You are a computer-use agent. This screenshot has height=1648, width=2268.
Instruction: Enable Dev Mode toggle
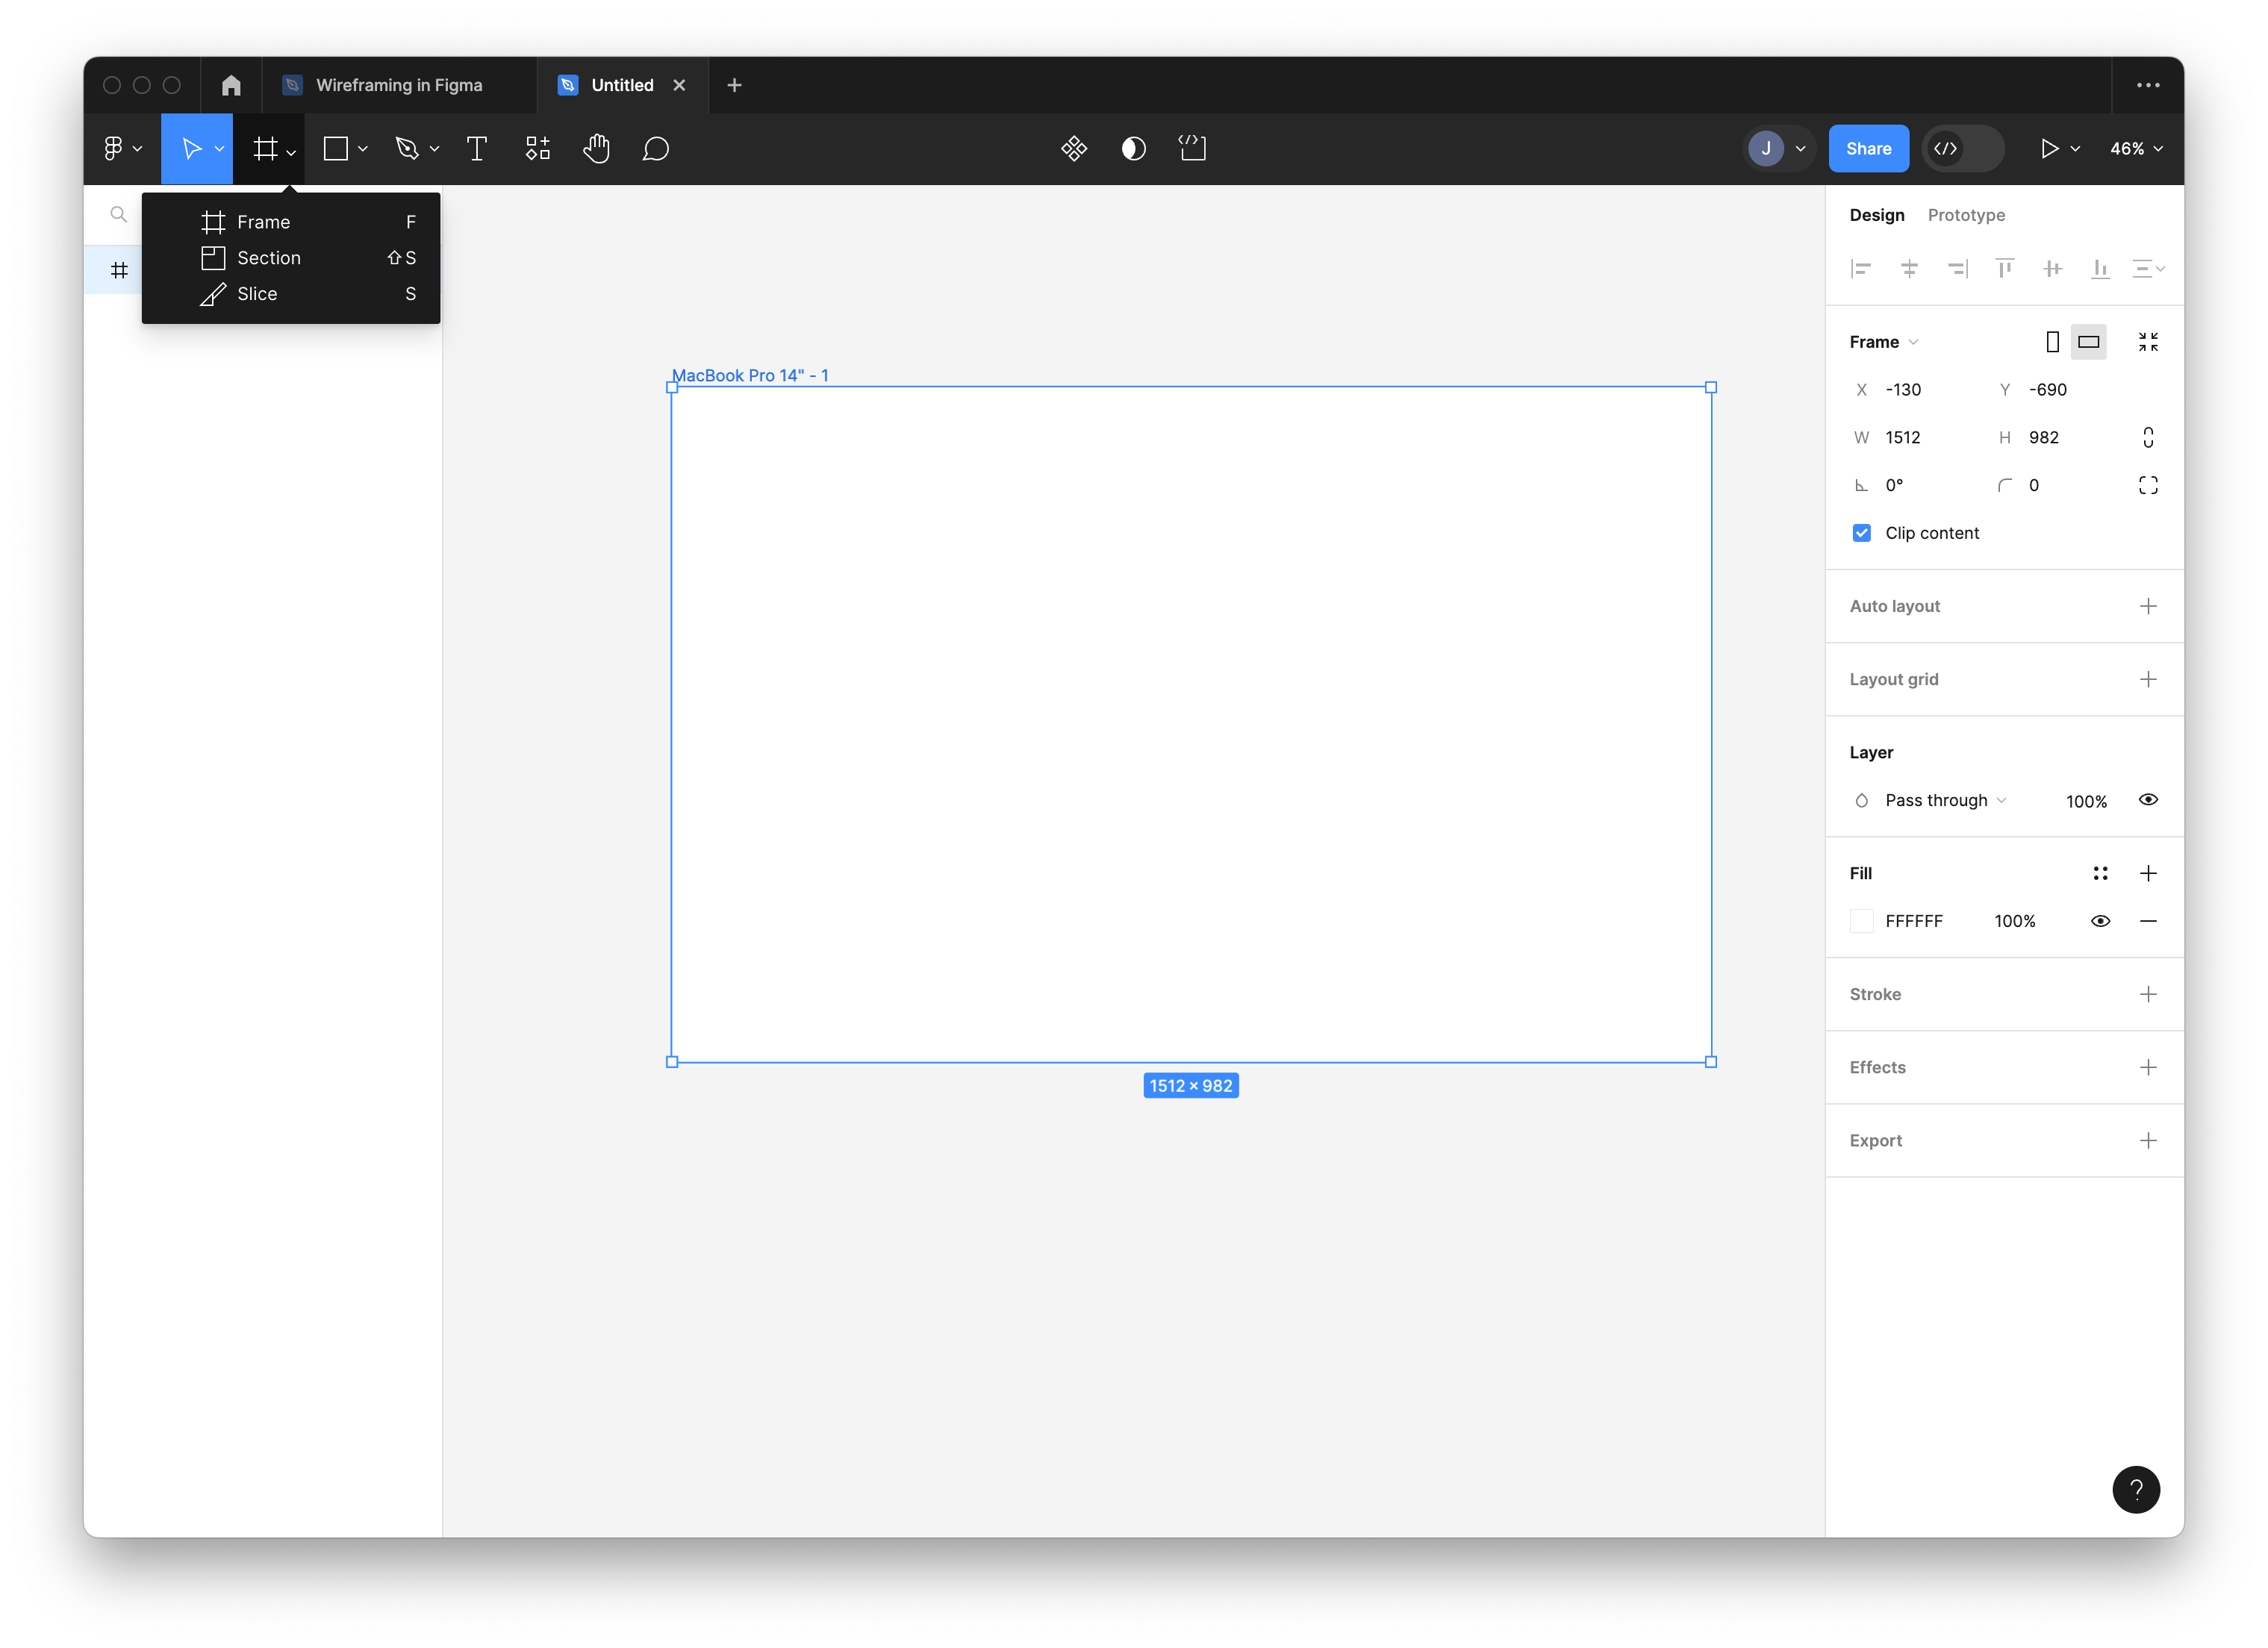coord(1962,148)
